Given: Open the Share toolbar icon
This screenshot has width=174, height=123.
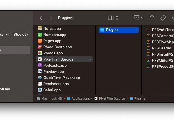Looking at the screenshot, I should (x=152, y=18).
